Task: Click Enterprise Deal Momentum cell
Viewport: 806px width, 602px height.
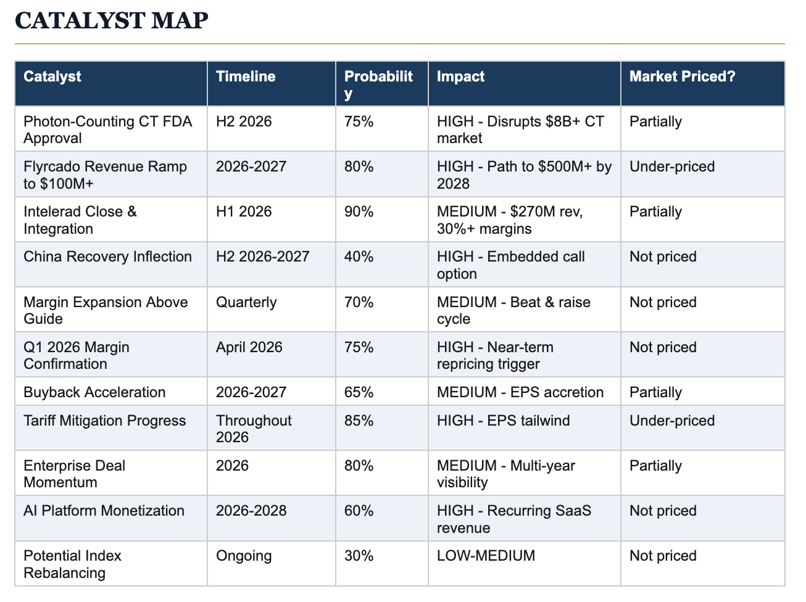Action: click(111, 473)
